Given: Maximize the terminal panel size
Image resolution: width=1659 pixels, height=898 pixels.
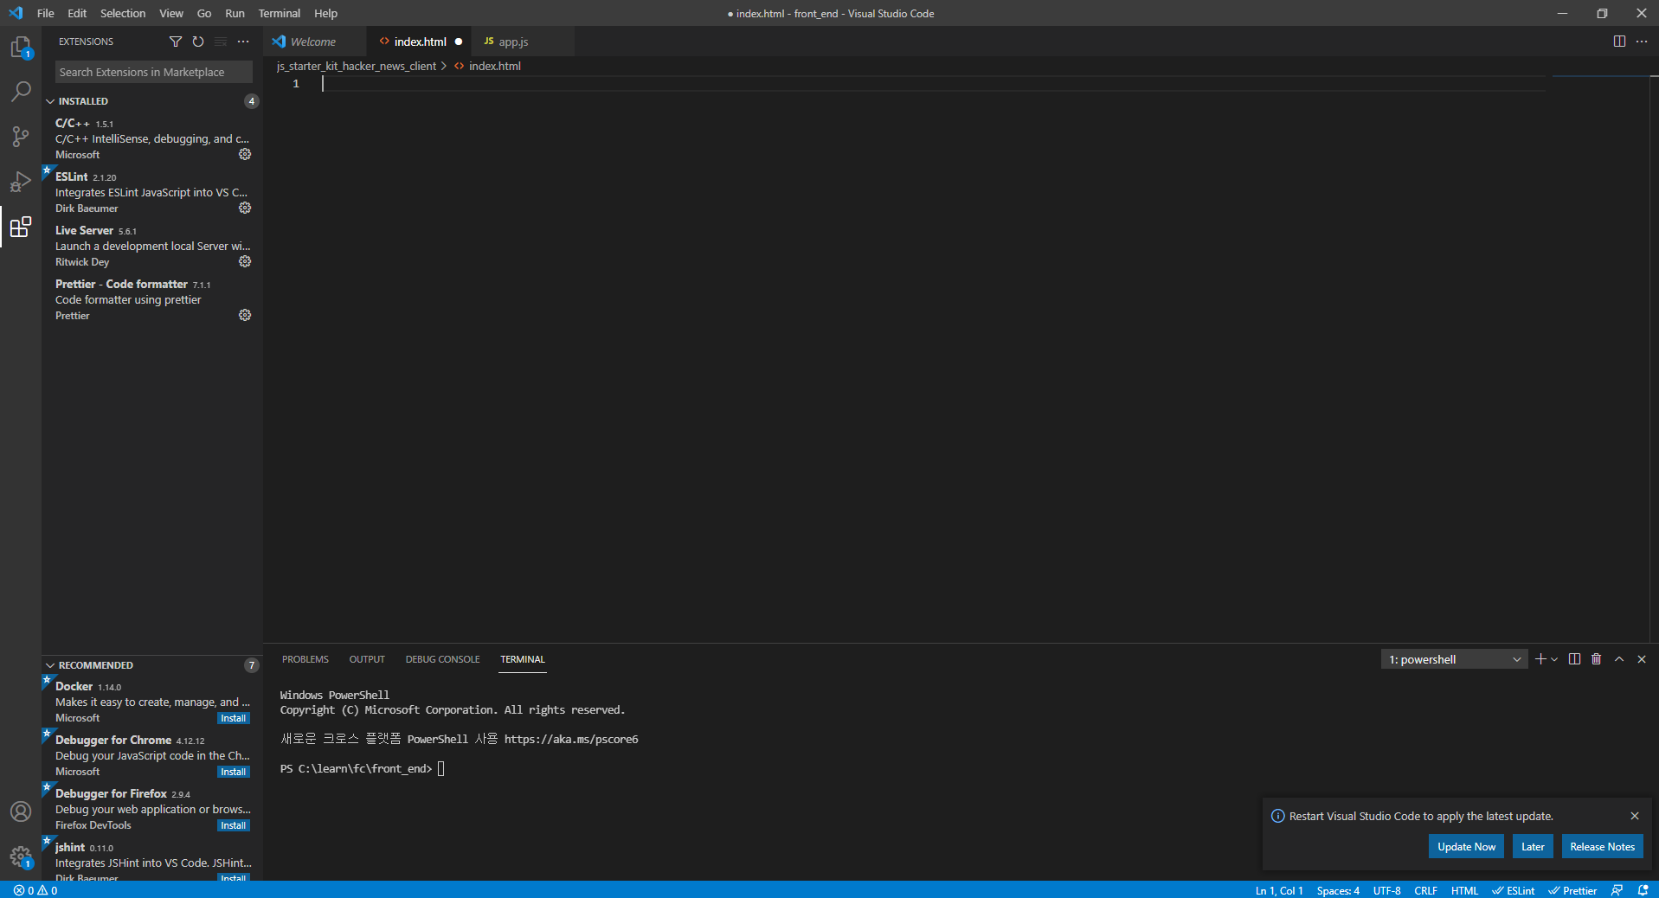Looking at the screenshot, I should (x=1619, y=659).
